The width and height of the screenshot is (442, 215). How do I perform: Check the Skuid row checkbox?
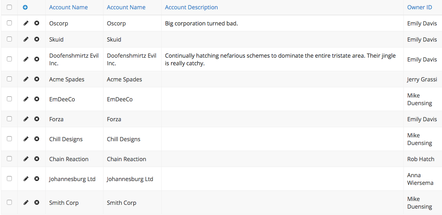coord(9,39)
